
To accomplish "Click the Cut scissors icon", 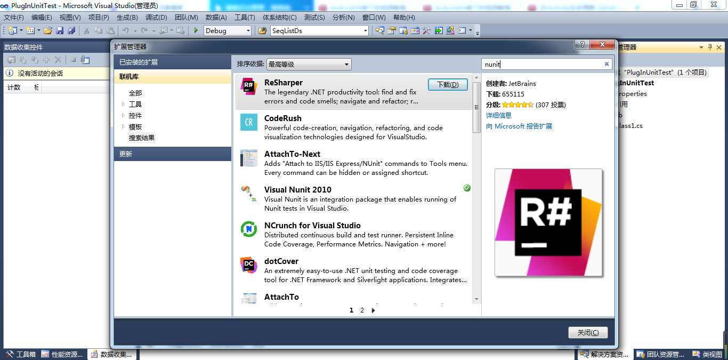I will [86, 30].
